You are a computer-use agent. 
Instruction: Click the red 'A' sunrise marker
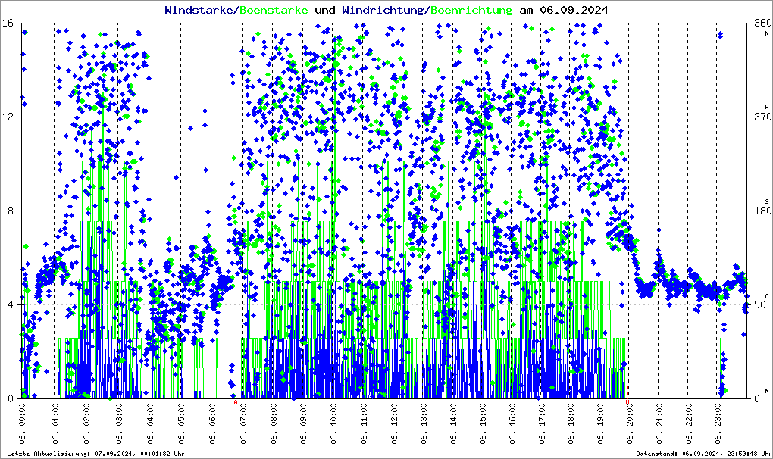(235, 402)
